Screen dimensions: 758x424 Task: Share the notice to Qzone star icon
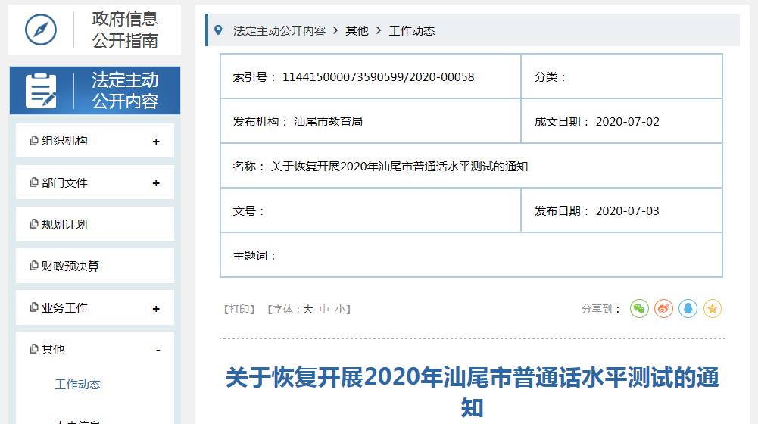click(x=712, y=308)
